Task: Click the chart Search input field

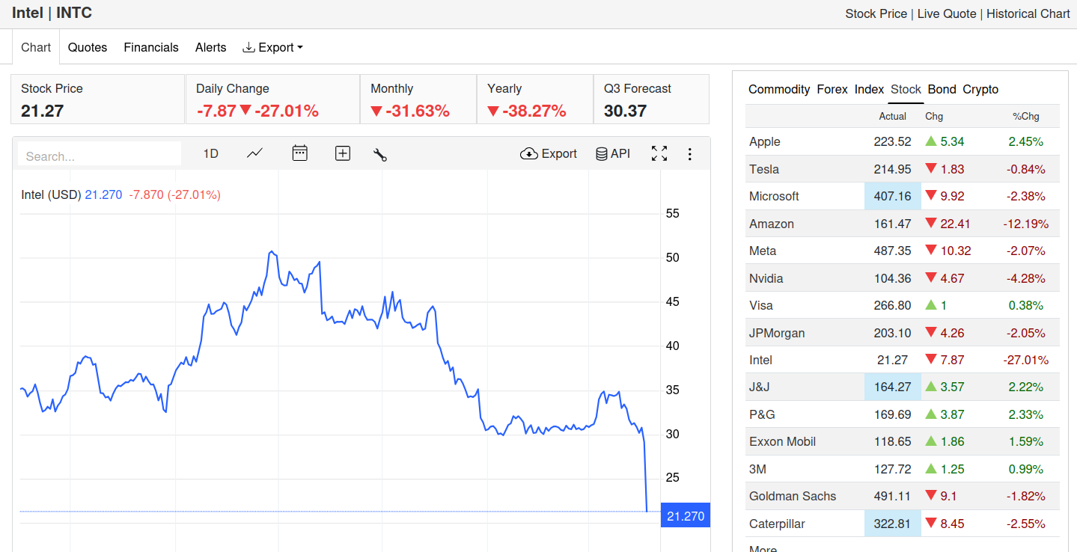Action: click(100, 156)
